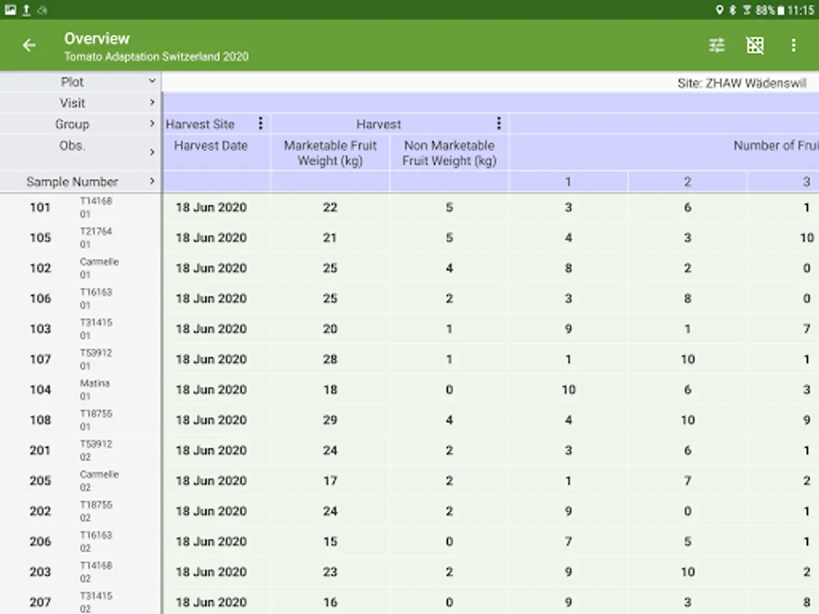Select marketable weight cell showing 29
819x614 pixels.
click(x=330, y=420)
